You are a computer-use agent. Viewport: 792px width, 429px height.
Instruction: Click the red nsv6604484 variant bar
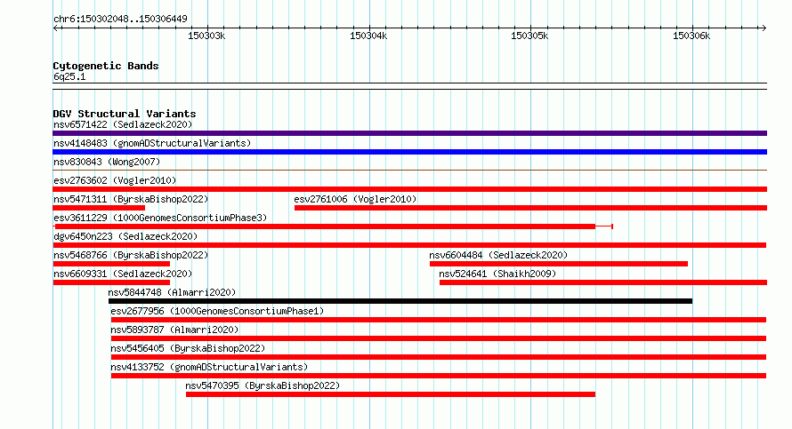coord(559,264)
